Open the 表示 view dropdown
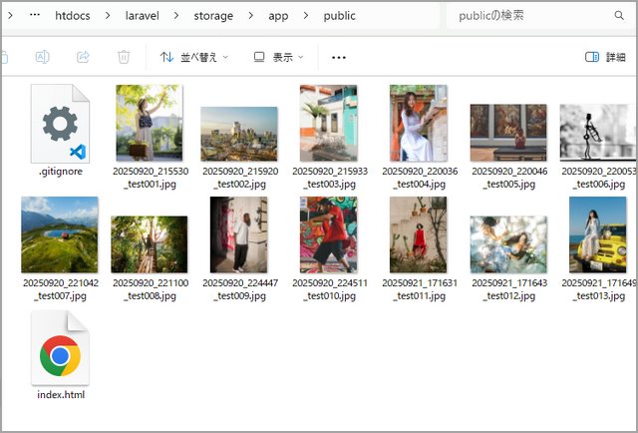Image resolution: width=638 pixels, height=433 pixels. click(x=280, y=57)
